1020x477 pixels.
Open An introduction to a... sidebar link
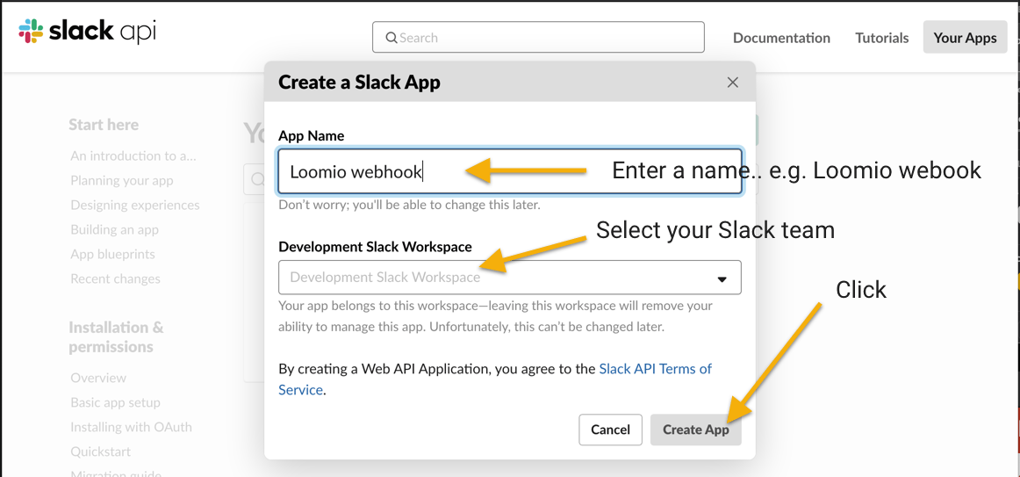(x=133, y=156)
